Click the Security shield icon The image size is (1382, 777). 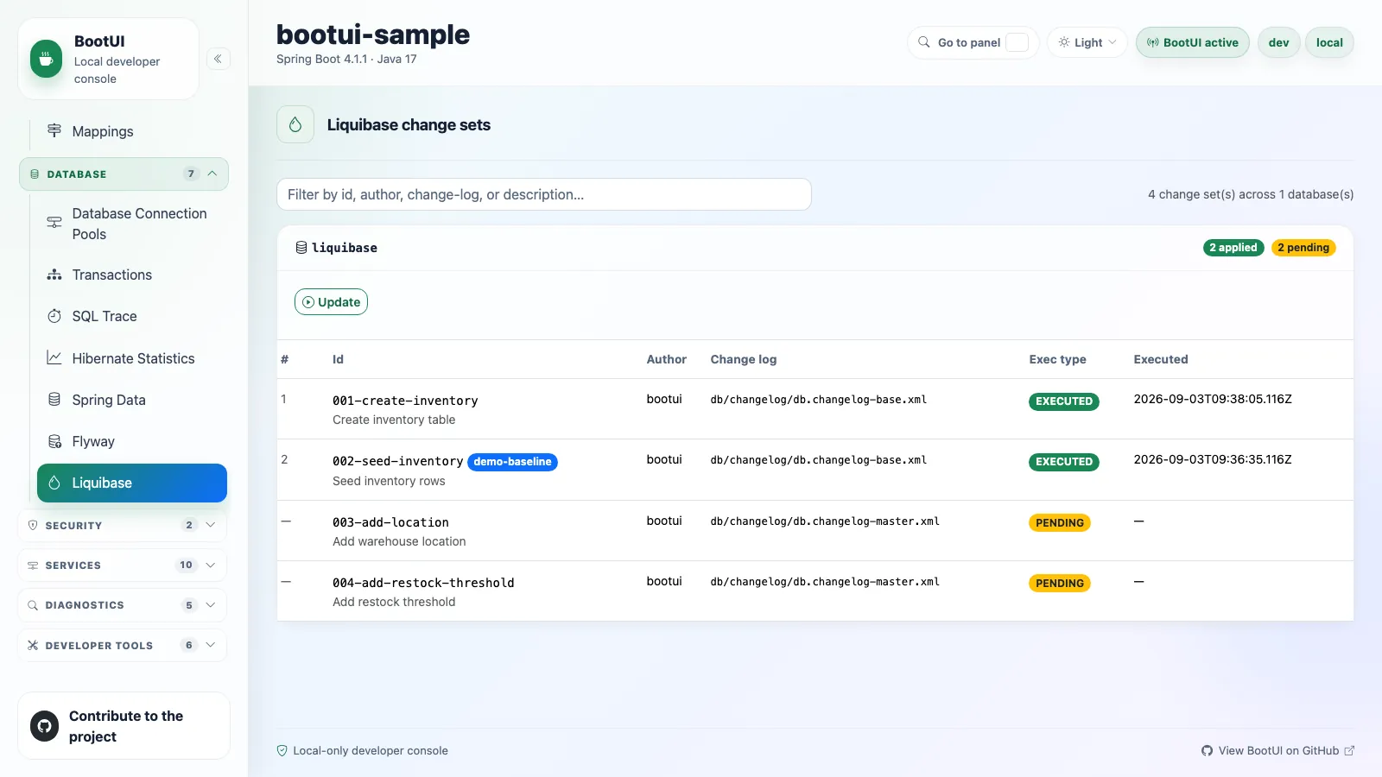(x=33, y=525)
